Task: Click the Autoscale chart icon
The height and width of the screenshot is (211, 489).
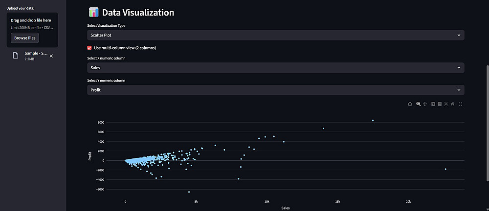Action: coord(446,104)
